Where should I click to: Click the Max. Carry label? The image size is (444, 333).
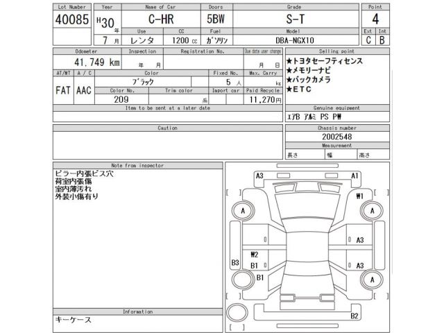tap(263, 73)
